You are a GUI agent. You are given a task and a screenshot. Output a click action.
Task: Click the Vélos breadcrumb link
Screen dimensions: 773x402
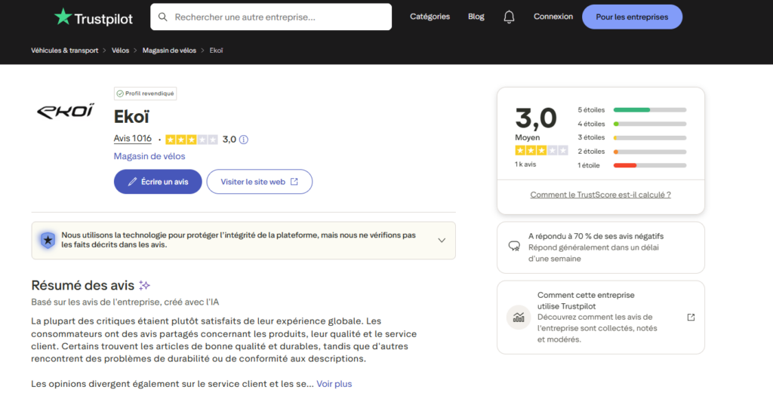tap(120, 51)
